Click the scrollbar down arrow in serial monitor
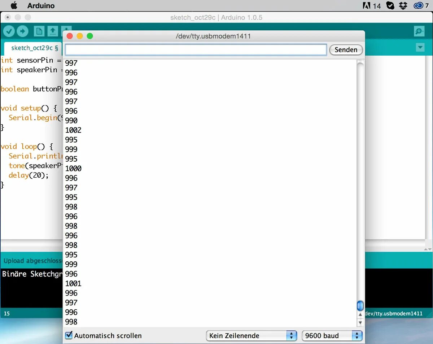433x344 pixels. [x=360, y=322]
